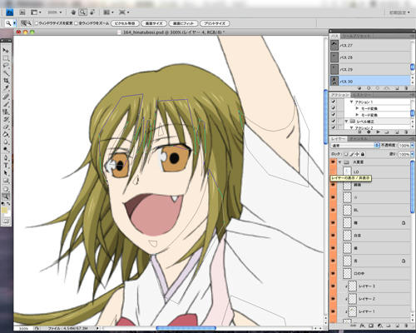Viewport: 416px width, 333px height.
Task: Click the ピクセル等倍 button
Action: [125, 23]
